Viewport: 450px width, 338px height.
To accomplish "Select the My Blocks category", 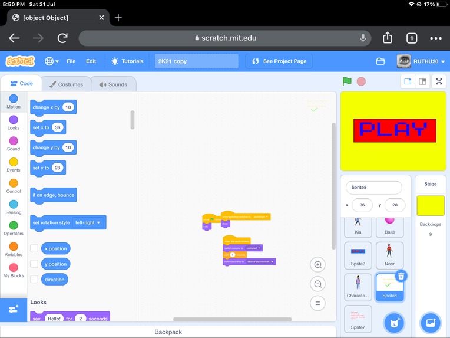I will 14,270.
